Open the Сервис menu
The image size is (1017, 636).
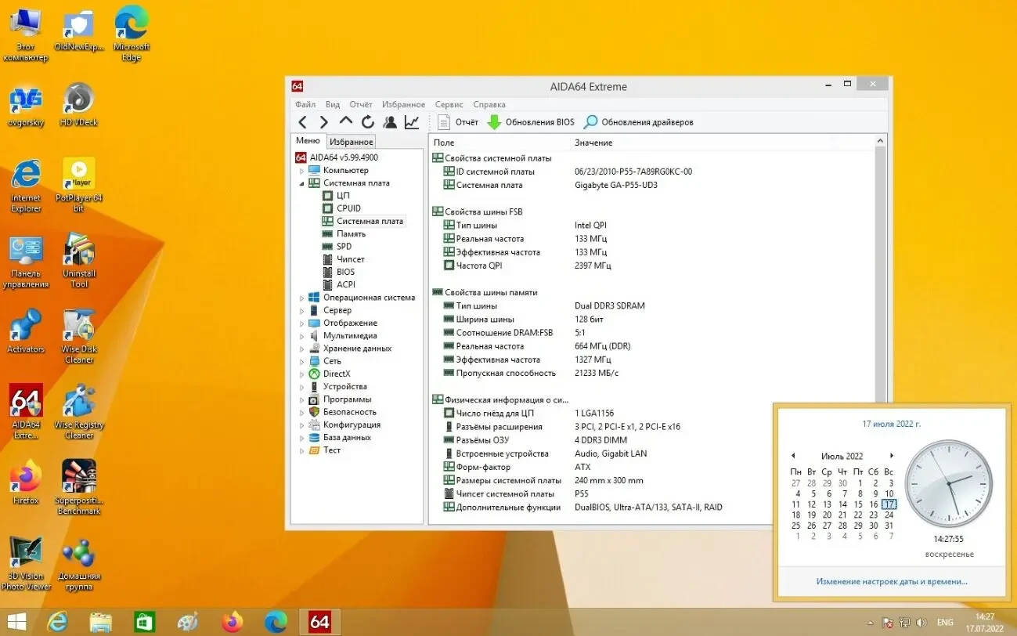click(449, 104)
